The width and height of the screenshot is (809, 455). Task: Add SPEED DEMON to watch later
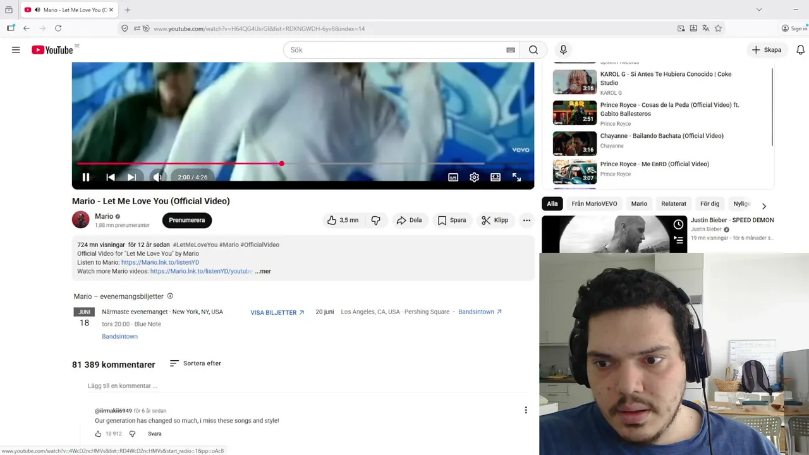678,224
